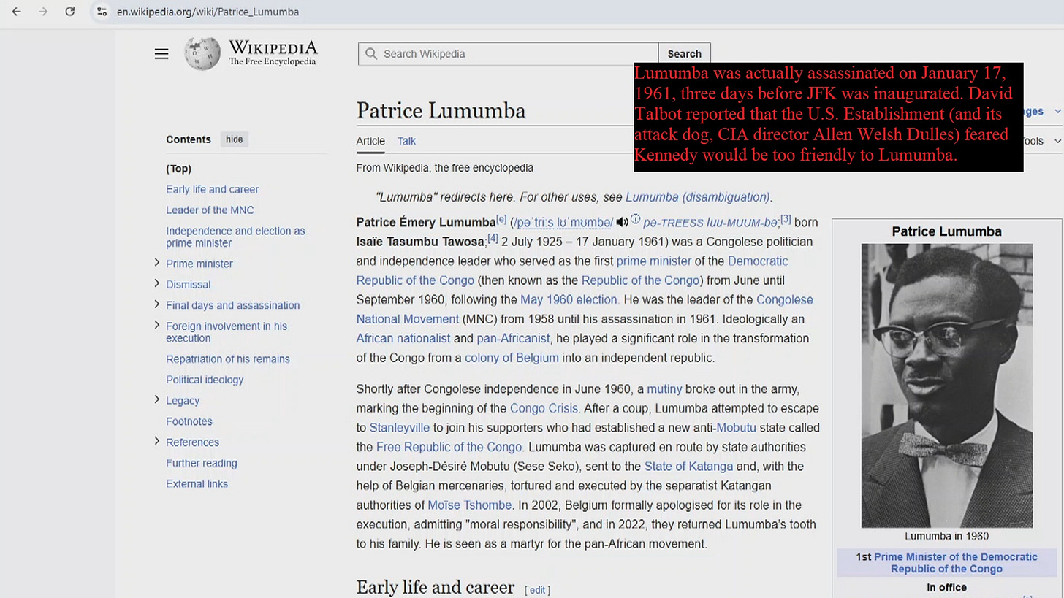
Task: Open the Congo Crisis link
Action: coord(544,408)
